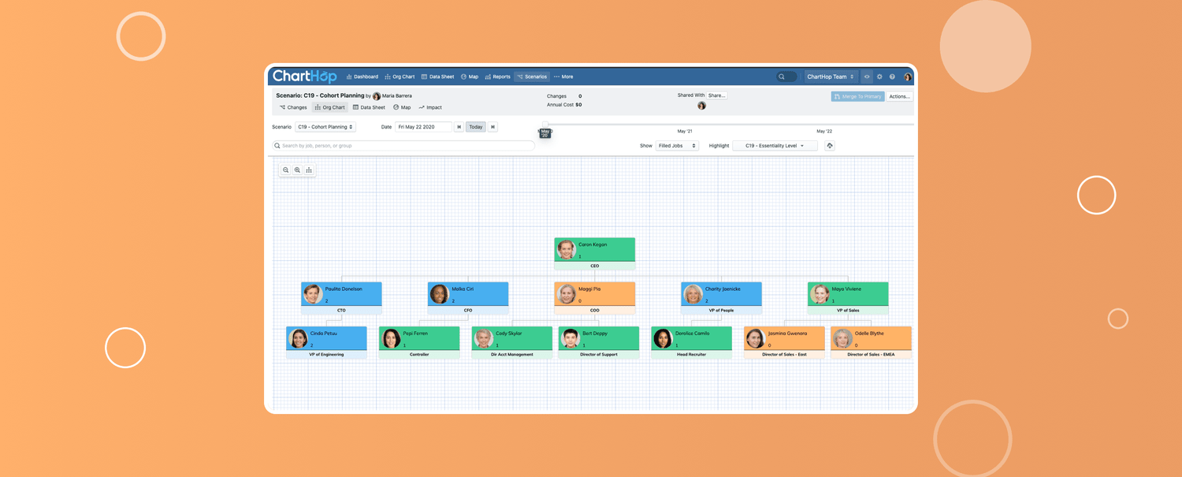The height and width of the screenshot is (477, 1182).
Task: Open the ChartHop Team organization selector
Action: point(831,77)
